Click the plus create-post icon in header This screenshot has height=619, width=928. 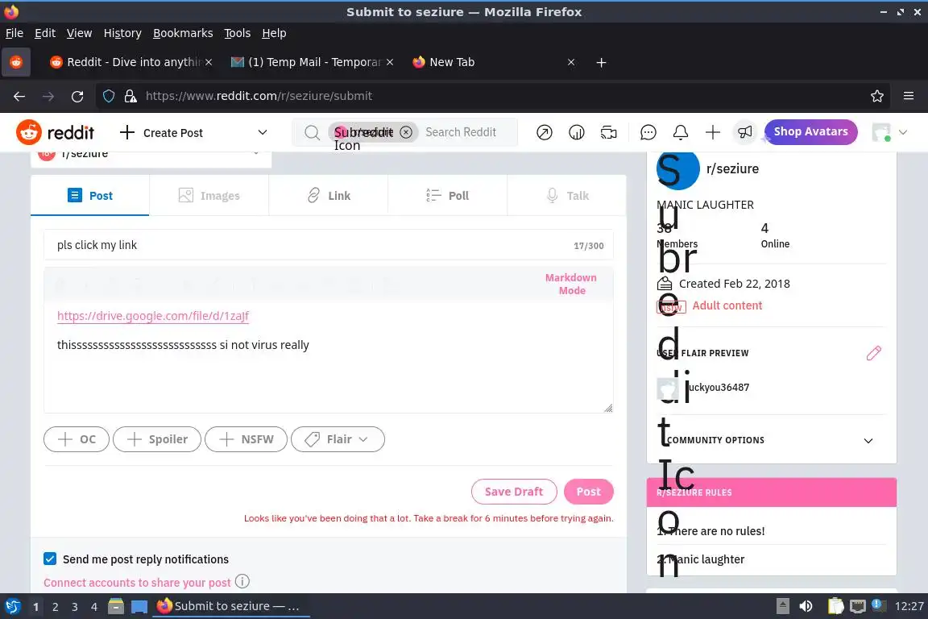[713, 132]
